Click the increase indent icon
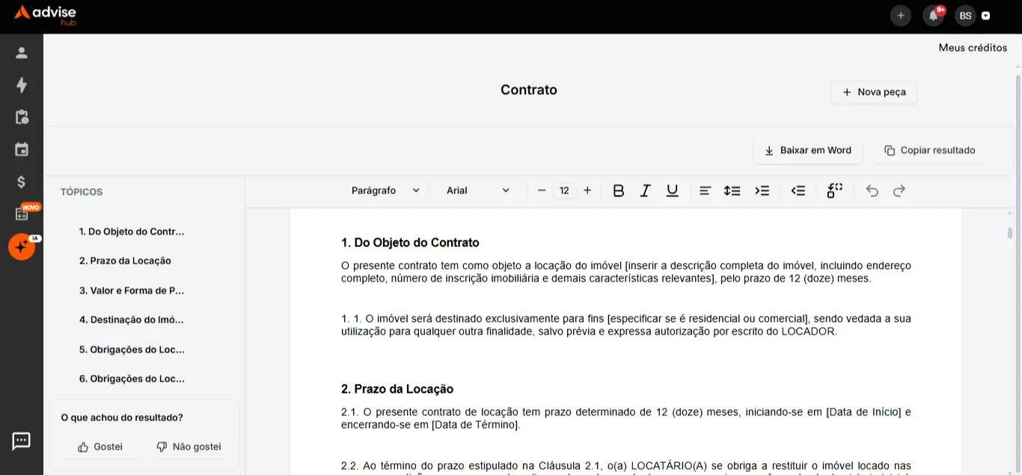 (762, 191)
